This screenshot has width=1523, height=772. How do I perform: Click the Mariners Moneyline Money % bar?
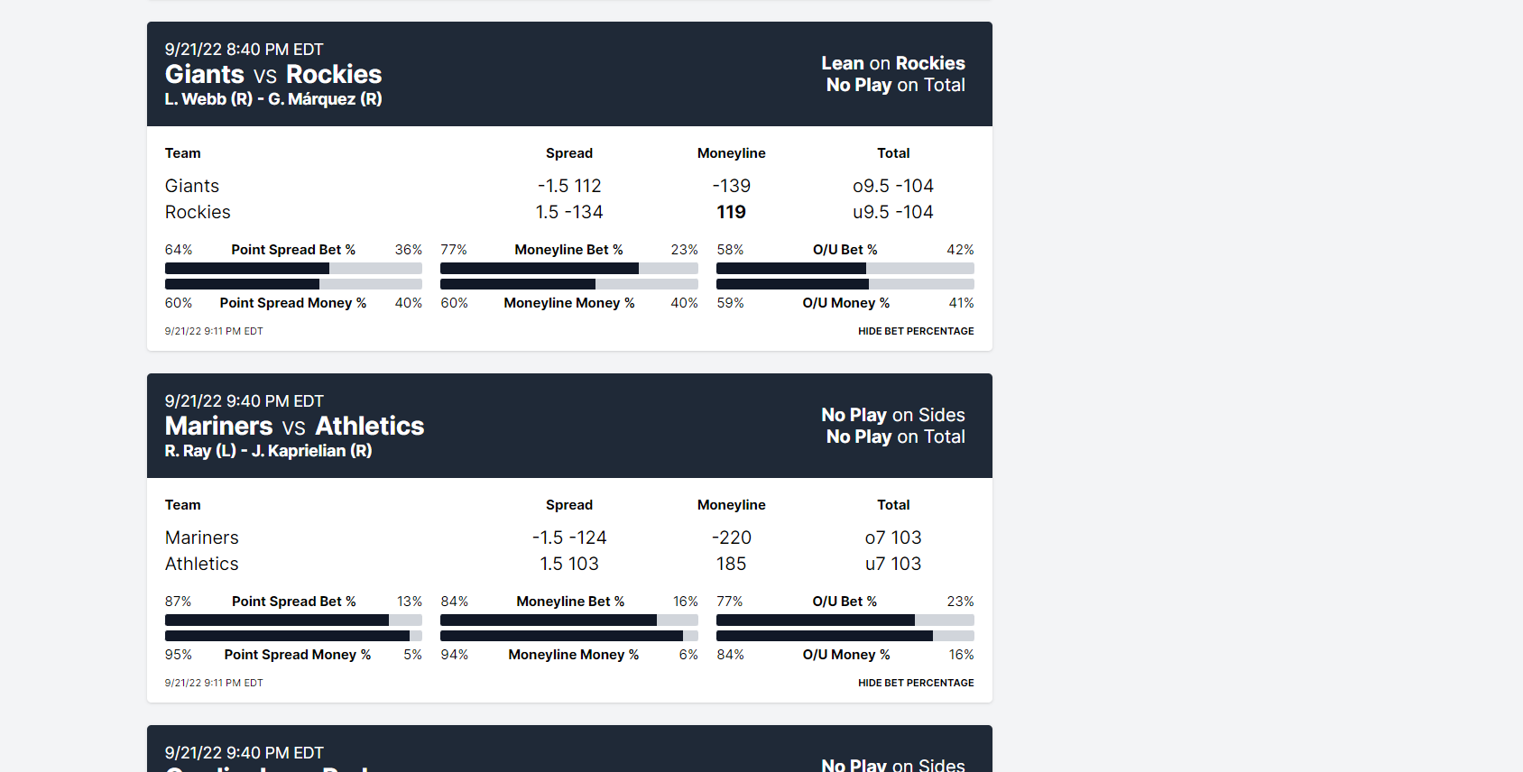(x=569, y=636)
